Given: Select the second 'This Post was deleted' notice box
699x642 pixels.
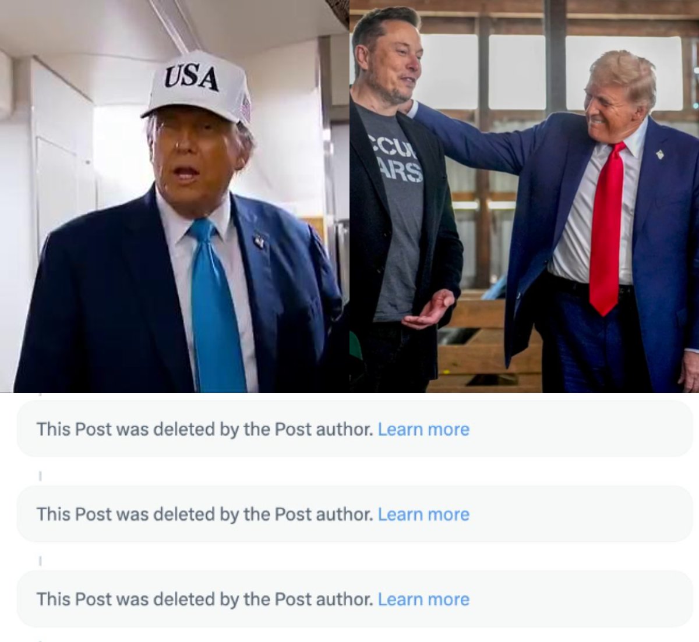Looking at the screenshot, I should (x=355, y=514).
